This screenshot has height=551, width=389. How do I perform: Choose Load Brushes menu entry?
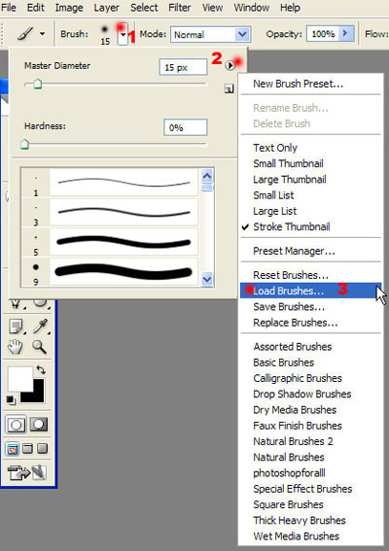point(311,291)
